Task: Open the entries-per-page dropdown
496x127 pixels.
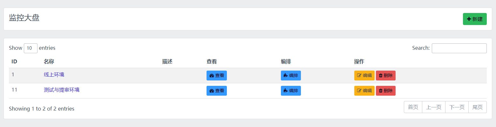Action: pos(31,48)
